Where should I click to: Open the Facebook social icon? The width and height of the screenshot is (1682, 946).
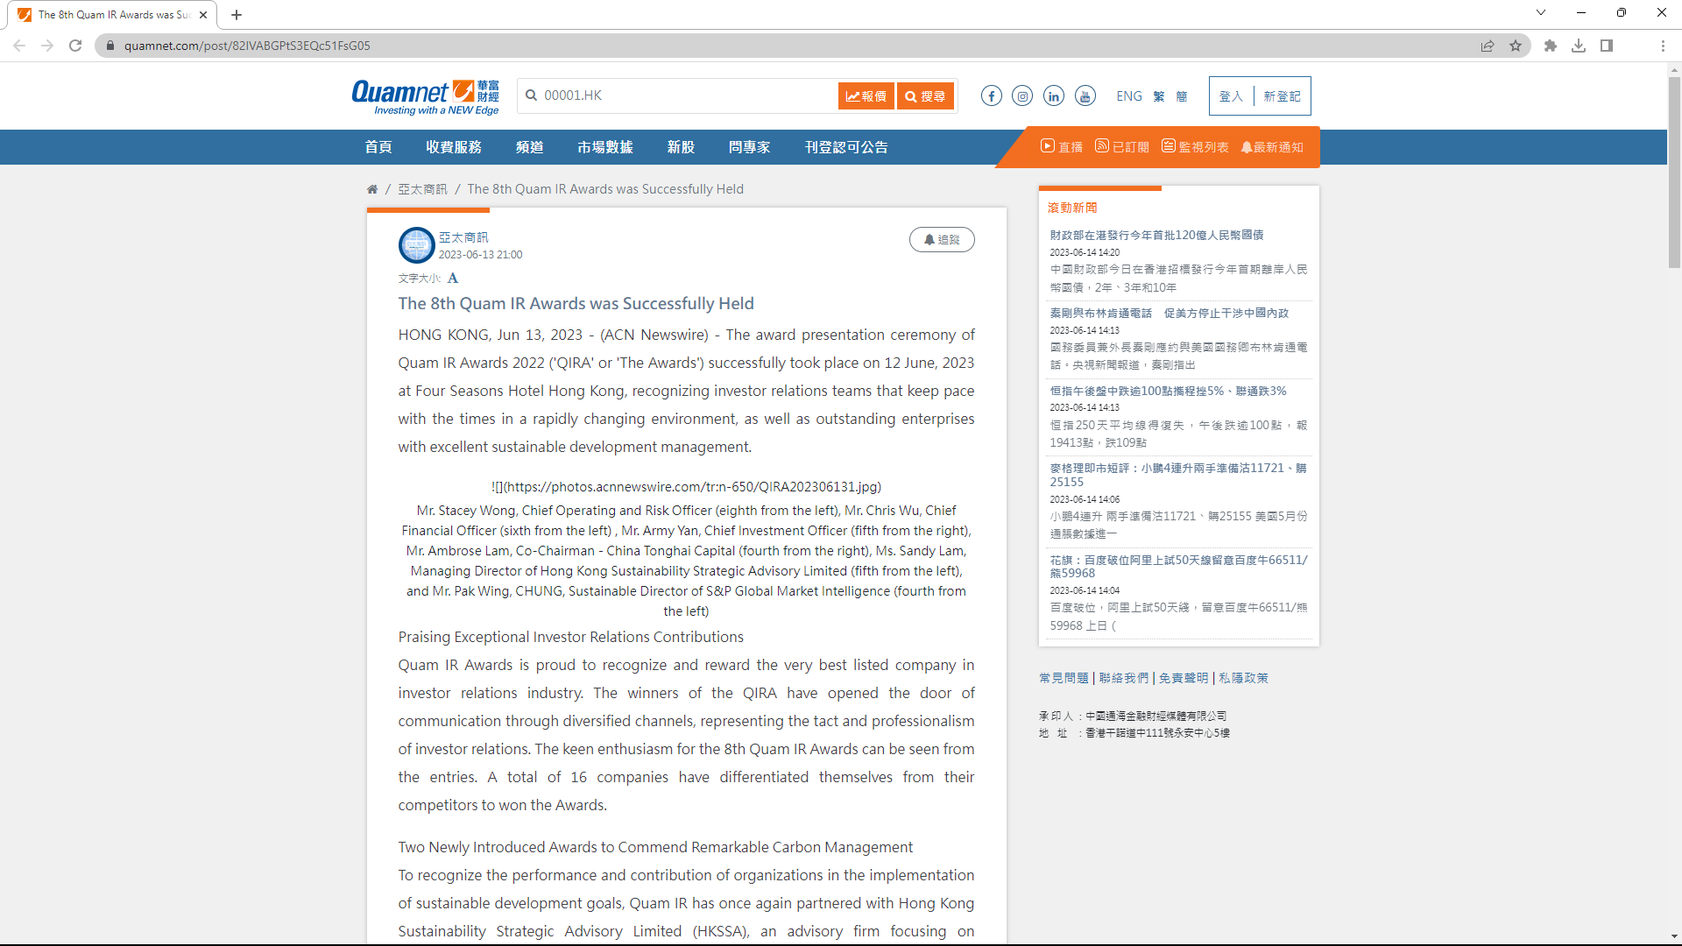coord(991,96)
